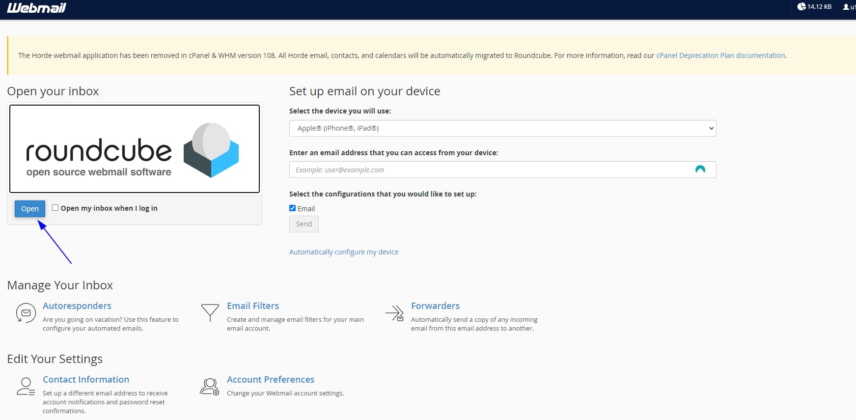Click the Webmail logo
This screenshot has height=420, width=856.
36,8
